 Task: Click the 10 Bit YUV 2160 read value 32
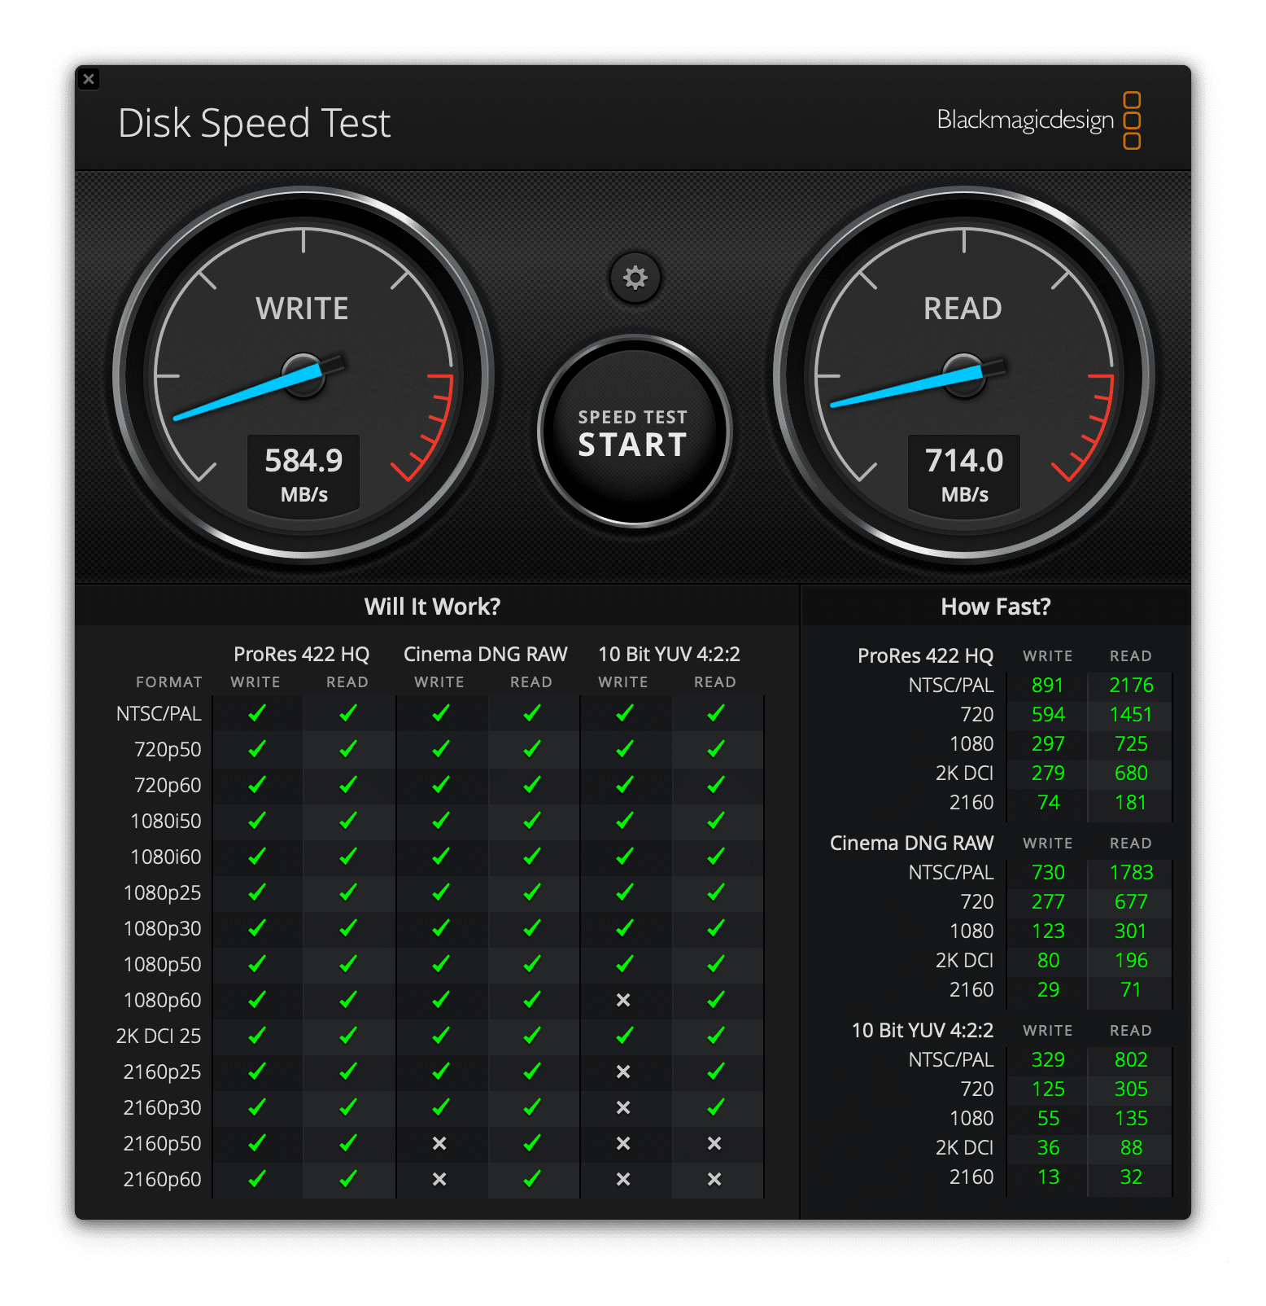(1130, 1177)
